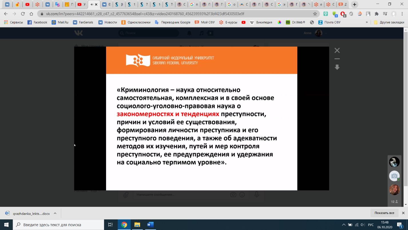
Task: Close the VK video overlay
Action: (337, 51)
